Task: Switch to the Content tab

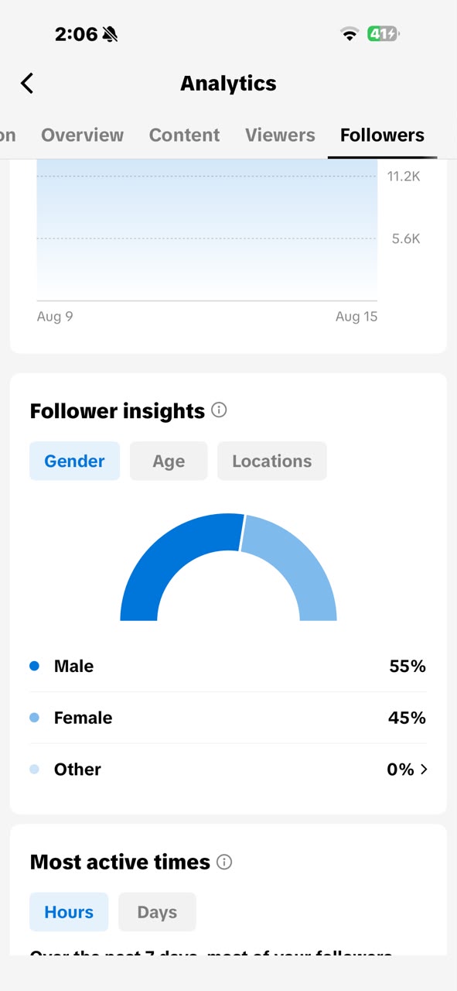Action: tap(184, 135)
